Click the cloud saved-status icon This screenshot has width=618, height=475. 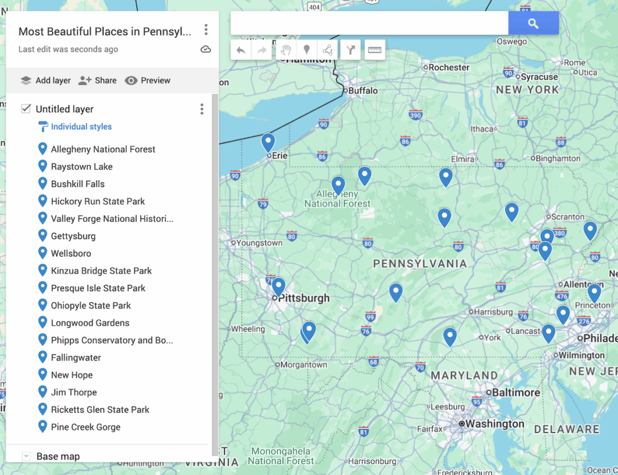(x=206, y=49)
